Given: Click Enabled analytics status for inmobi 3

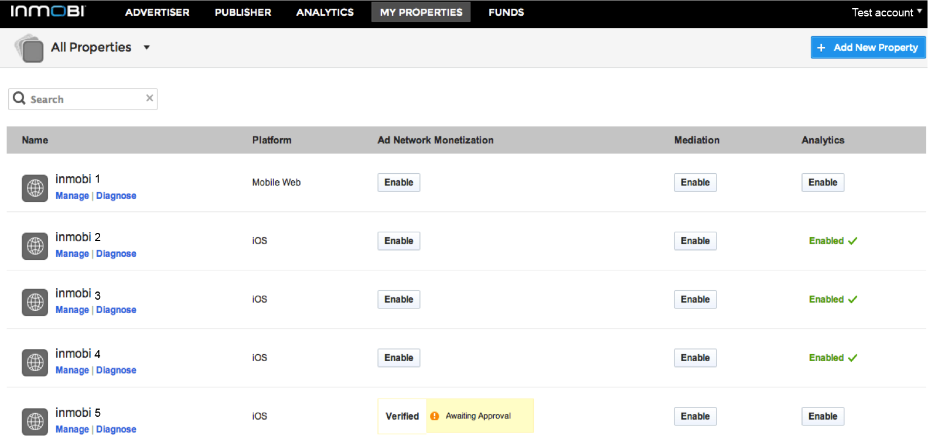Looking at the screenshot, I should pyautogui.click(x=833, y=299).
